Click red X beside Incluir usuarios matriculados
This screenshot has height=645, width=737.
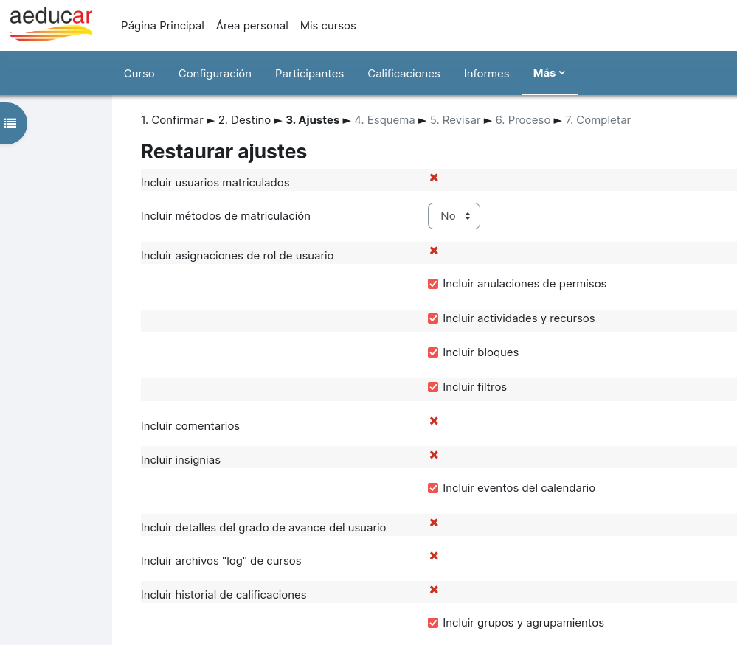point(434,178)
